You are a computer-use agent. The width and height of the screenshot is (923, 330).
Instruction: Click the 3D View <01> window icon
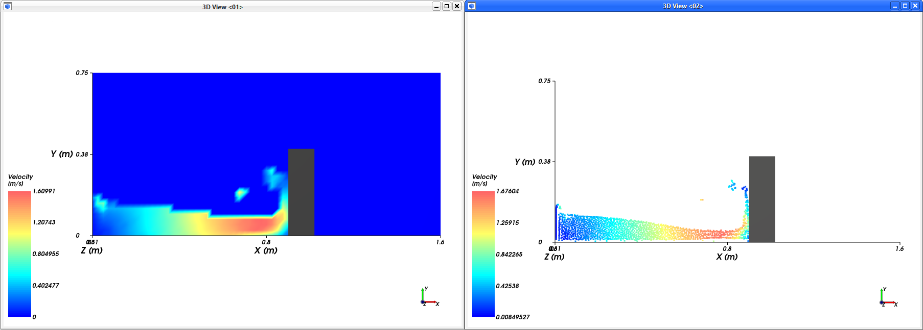(8, 7)
